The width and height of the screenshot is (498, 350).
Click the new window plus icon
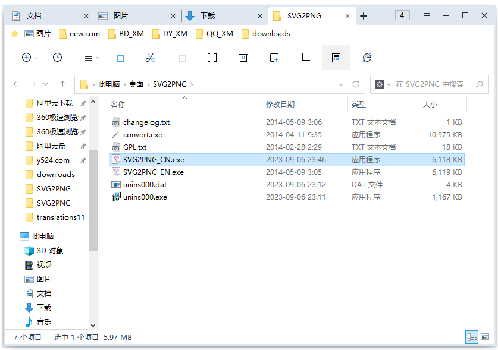tap(274, 58)
